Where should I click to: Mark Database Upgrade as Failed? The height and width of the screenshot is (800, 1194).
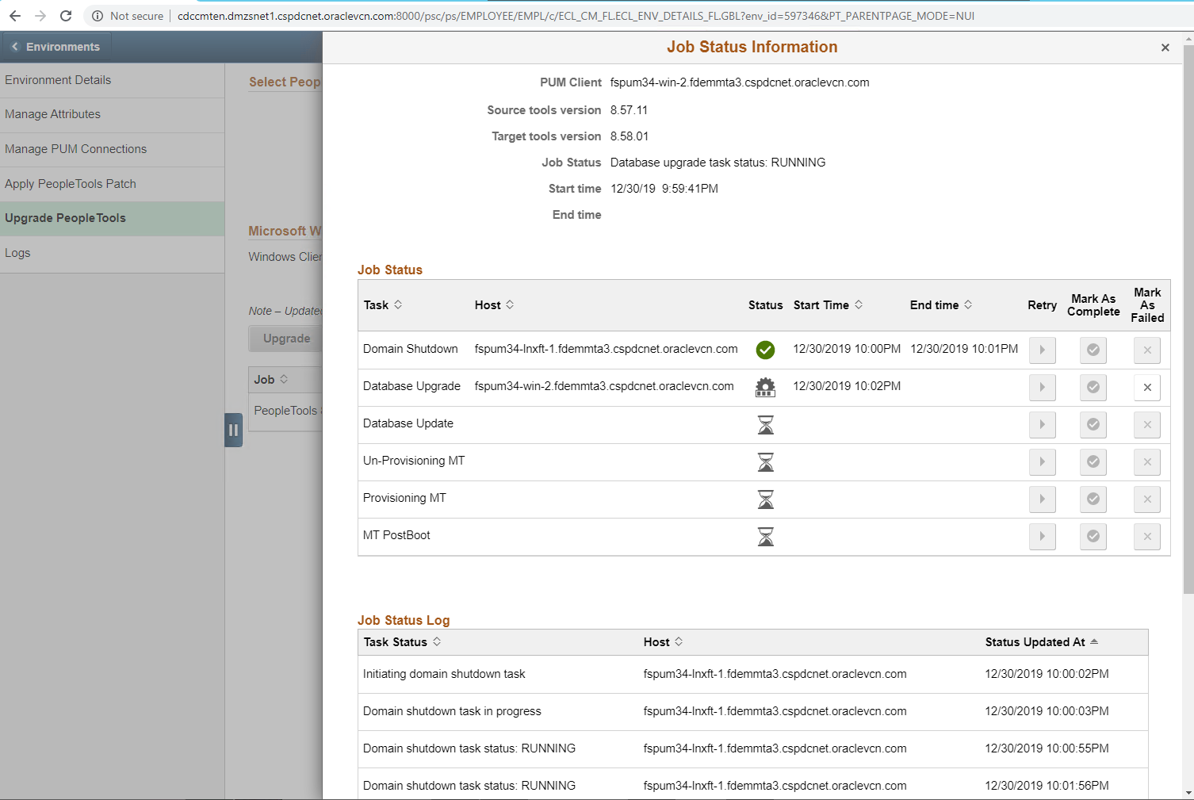1146,387
